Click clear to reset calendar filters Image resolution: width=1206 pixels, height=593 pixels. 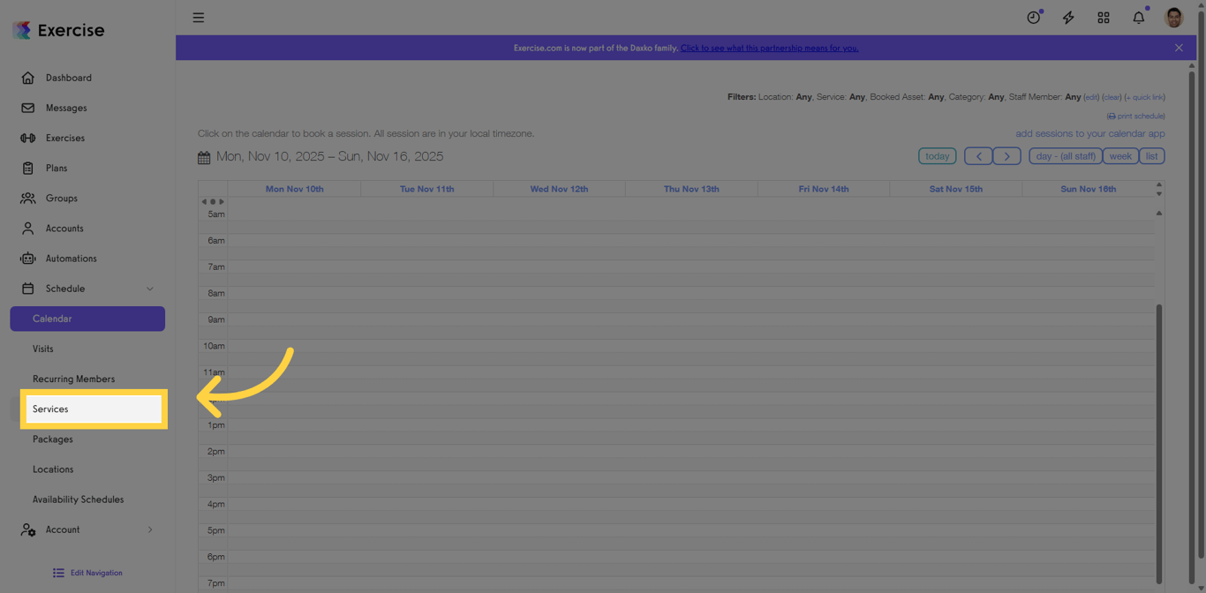[1111, 97]
